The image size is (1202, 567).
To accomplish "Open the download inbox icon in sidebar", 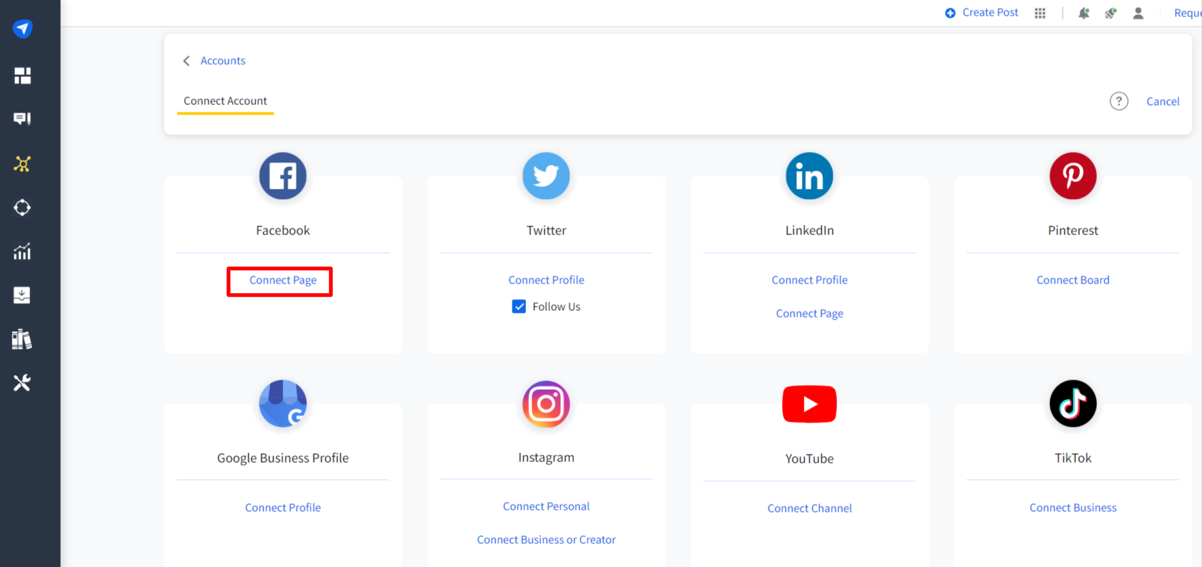I will 23,295.
